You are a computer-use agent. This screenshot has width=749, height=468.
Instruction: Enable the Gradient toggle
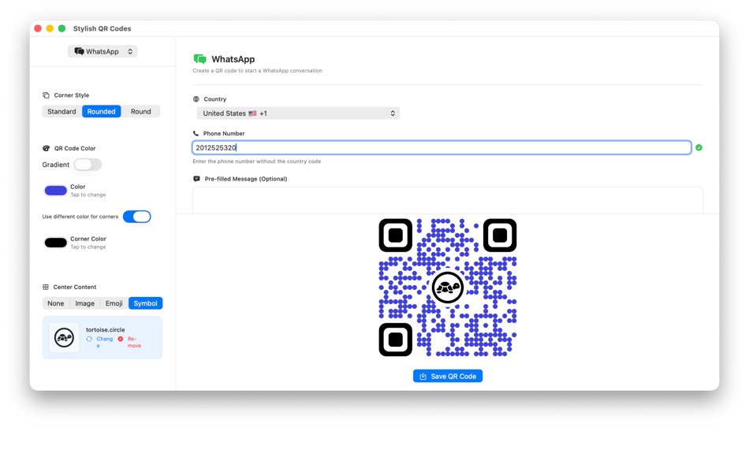tap(88, 164)
